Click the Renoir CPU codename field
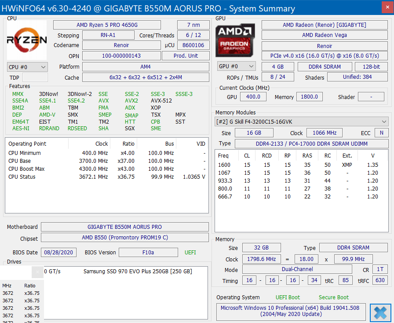Screen dimensions: 394x323 [x=121, y=45]
